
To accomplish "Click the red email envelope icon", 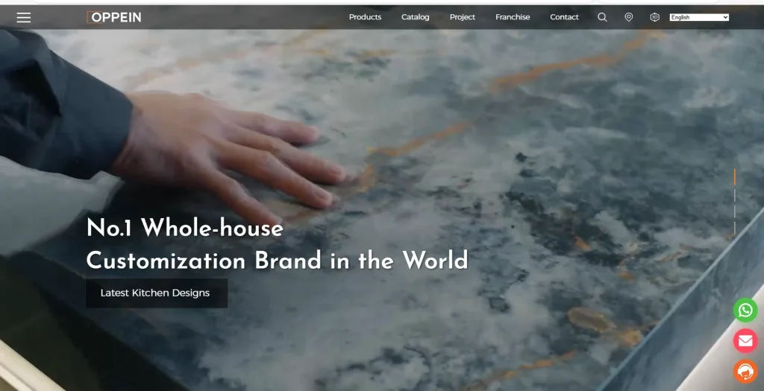I will pos(745,341).
